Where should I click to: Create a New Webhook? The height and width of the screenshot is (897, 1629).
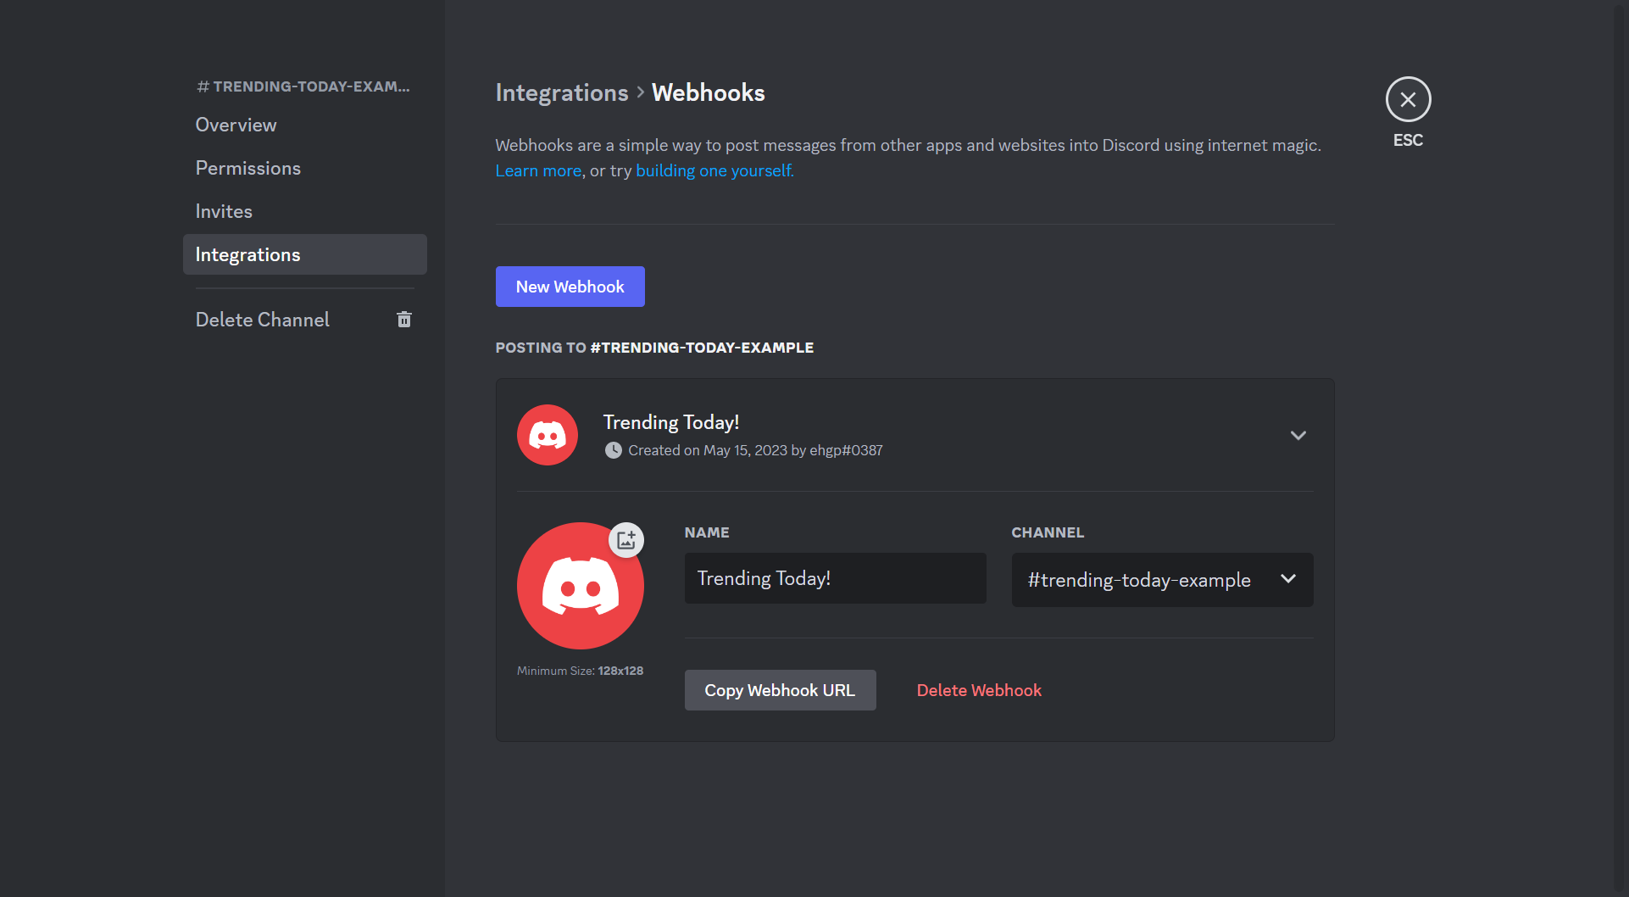[570, 287]
